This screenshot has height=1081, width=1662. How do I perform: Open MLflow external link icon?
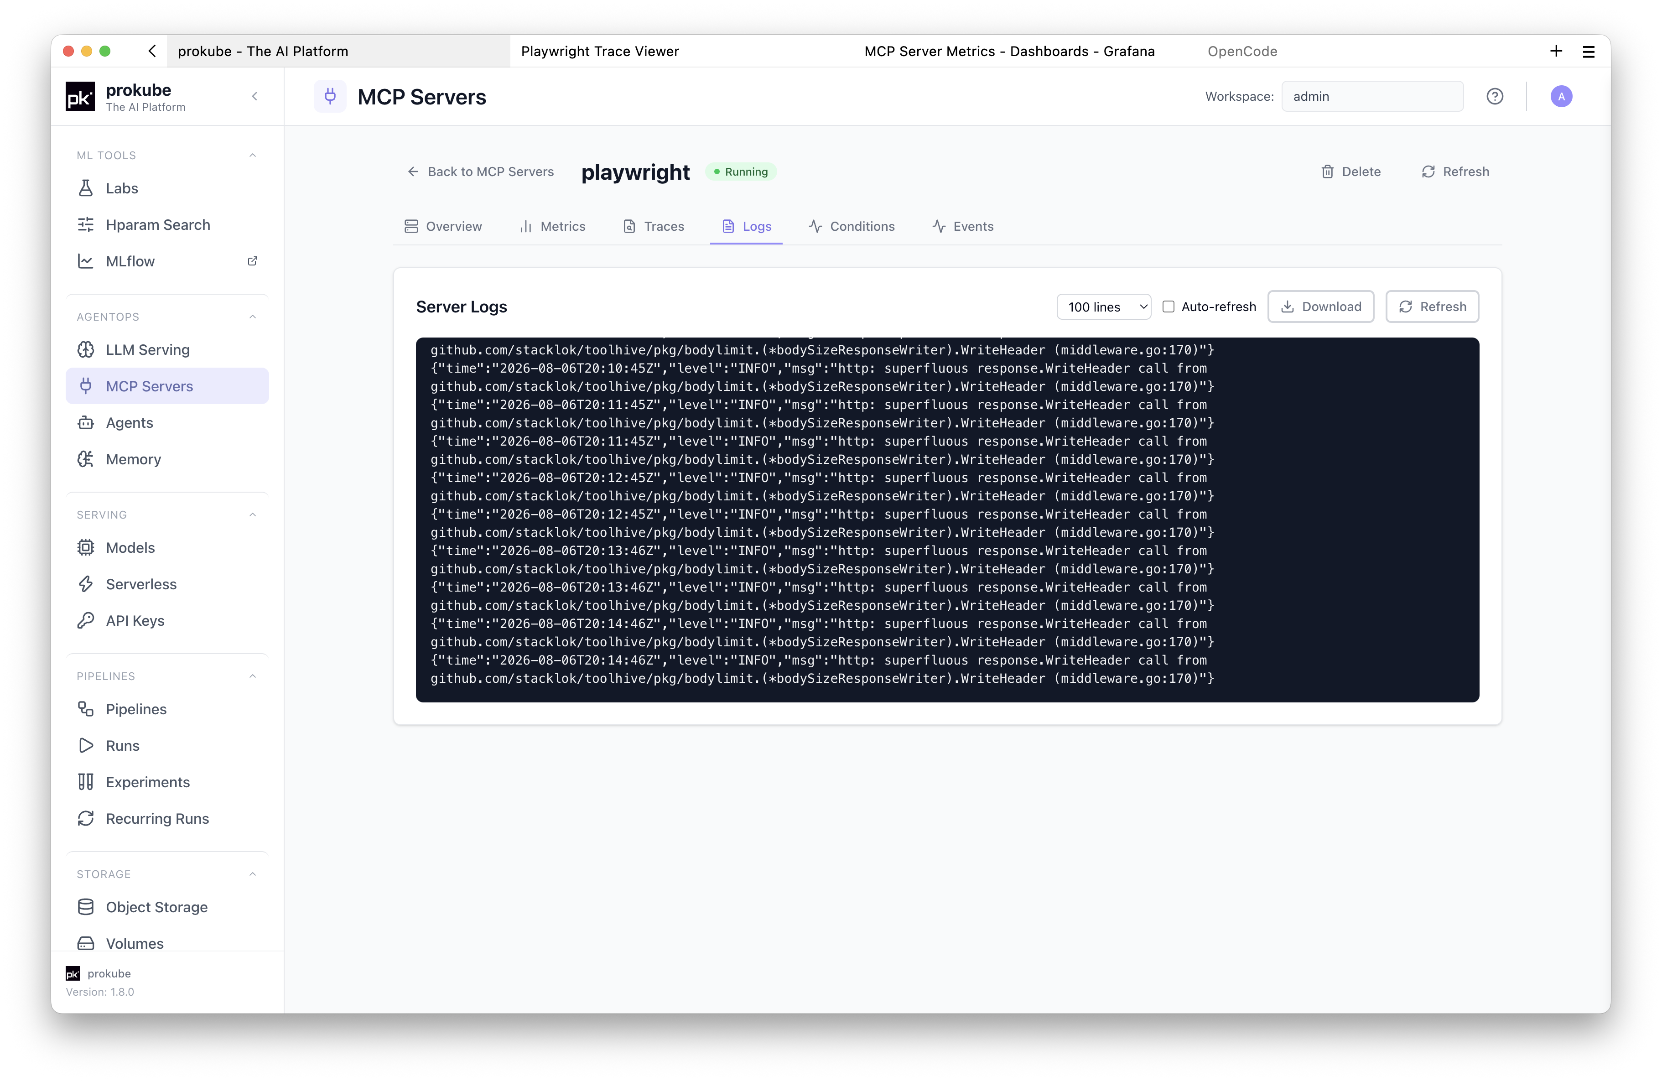[x=252, y=261]
